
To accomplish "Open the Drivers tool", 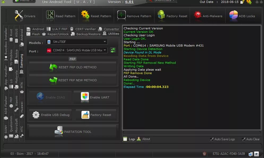I will click(x=25, y=16).
